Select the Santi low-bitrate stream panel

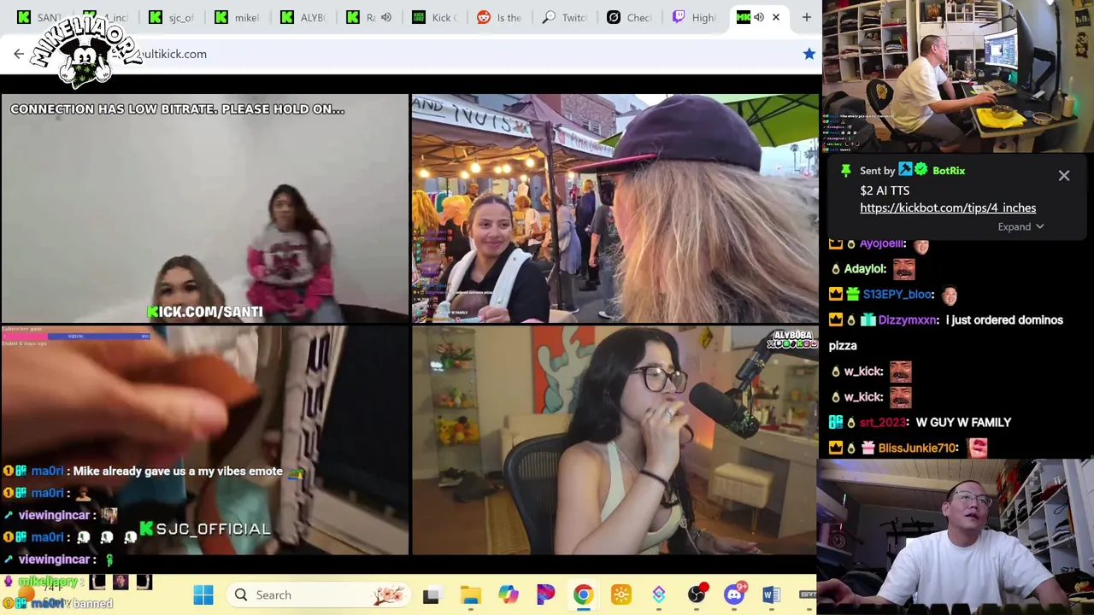tap(205, 208)
